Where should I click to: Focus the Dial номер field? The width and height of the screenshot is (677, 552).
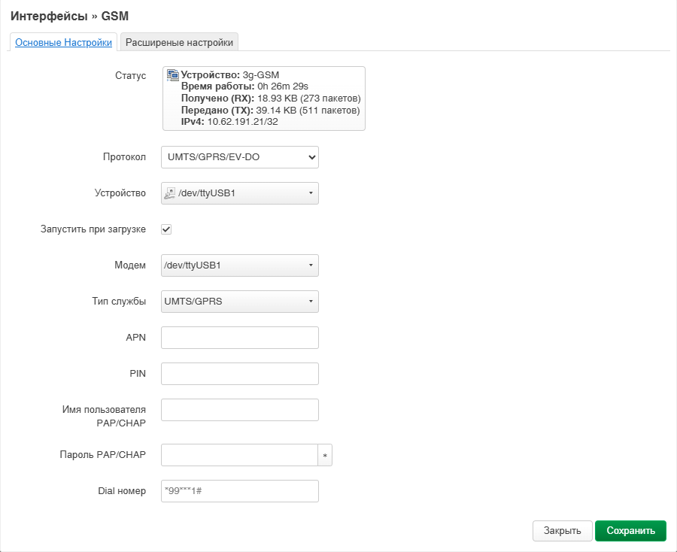(x=240, y=491)
